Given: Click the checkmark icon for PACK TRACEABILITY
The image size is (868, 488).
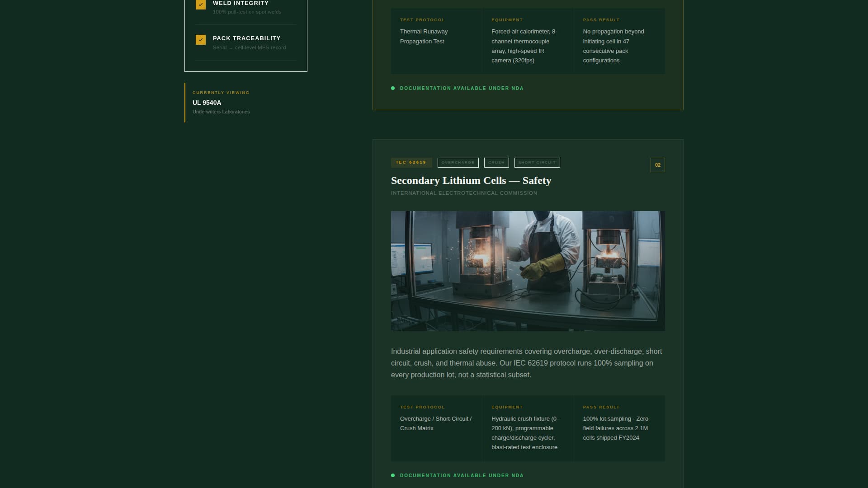Looking at the screenshot, I should [200, 40].
